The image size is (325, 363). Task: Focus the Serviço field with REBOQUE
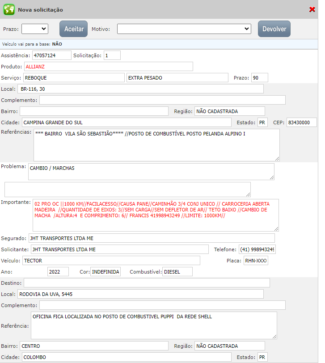point(73,78)
